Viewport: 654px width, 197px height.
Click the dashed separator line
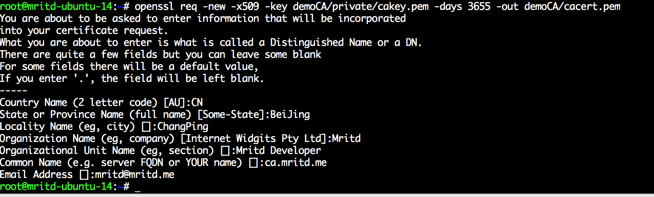[13, 90]
